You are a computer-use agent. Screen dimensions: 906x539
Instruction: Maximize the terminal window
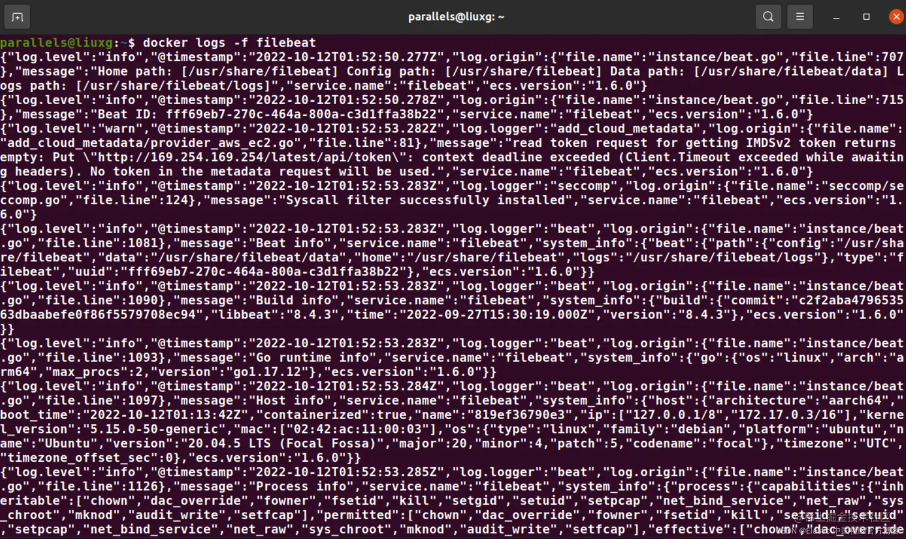[x=866, y=17]
